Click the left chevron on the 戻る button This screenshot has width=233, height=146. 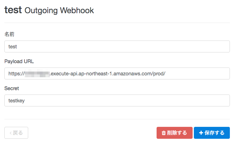coord(11,133)
